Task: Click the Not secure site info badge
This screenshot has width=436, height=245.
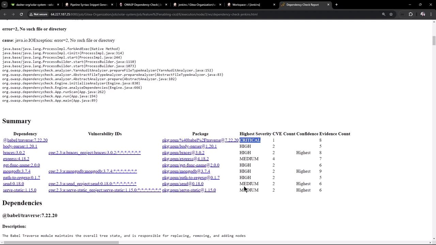Action: tap(38, 14)
